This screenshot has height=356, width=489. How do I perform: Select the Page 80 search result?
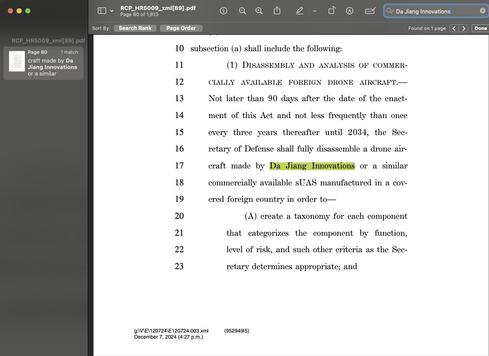tap(43, 63)
